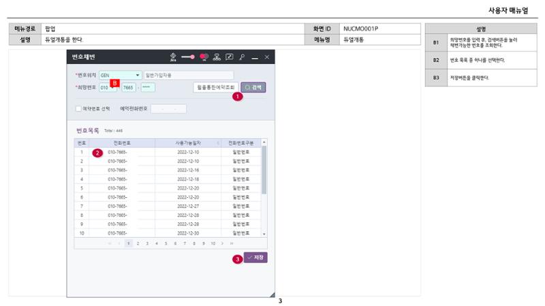
Task: Click the diamond logo icon in the title bar
Action: point(173,57)
